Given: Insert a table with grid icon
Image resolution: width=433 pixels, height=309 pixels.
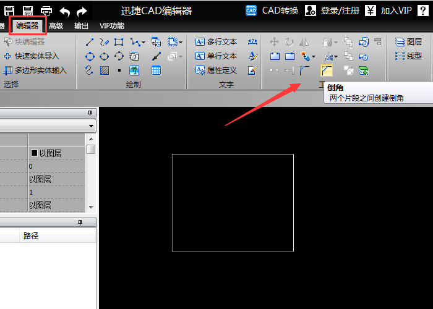Looking at the screenshot, I should [156, 70].
